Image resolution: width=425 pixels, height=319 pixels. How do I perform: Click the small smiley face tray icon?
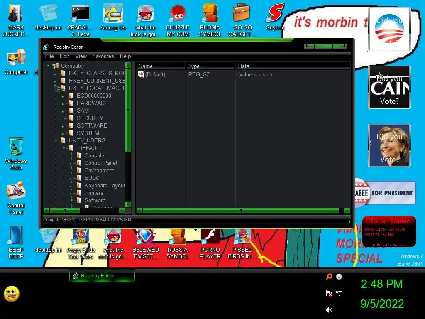(x=339, y=277)
